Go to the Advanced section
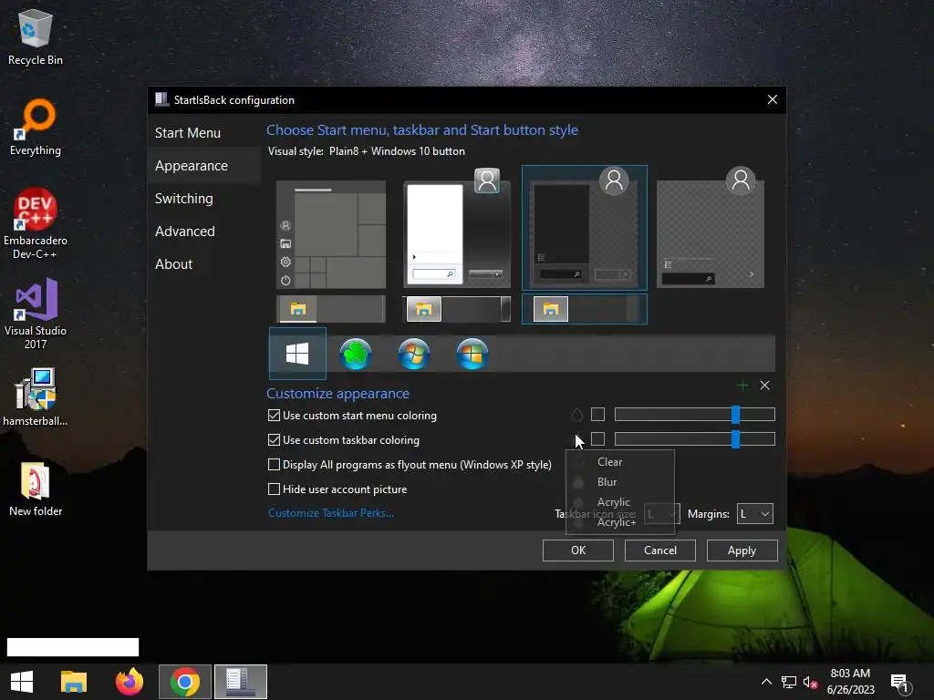 tap(204, 231)
